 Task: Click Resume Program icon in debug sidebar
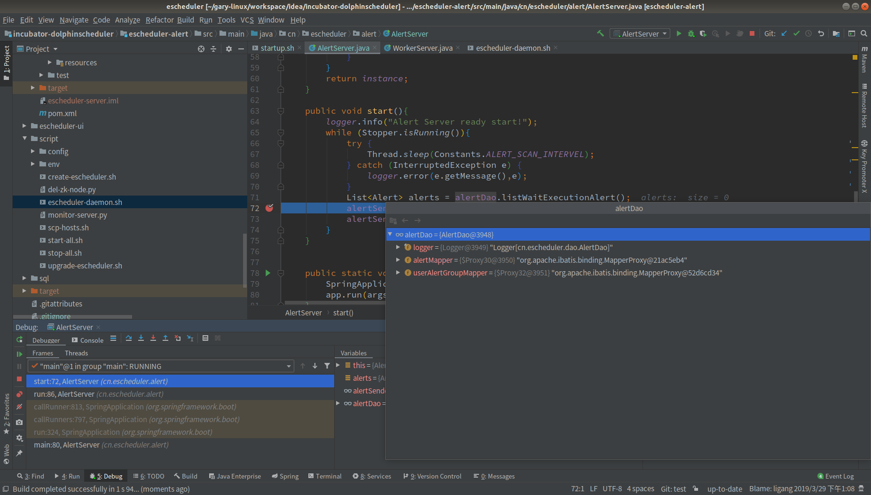(19, 354)
